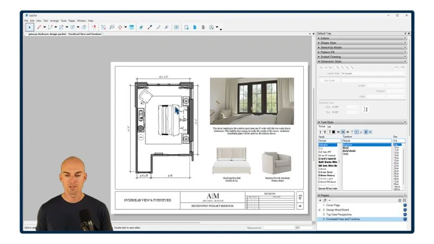Delete selected page with minus icon
434x244 pixels.
pyautogui.click(x=329, y=200)
